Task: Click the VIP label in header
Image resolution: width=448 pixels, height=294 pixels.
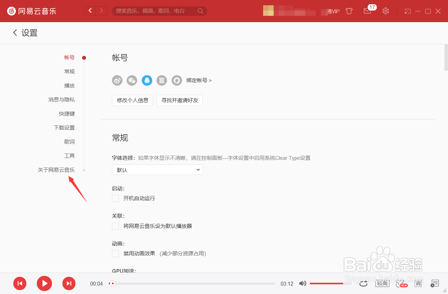Action: [x=333, y=11]
